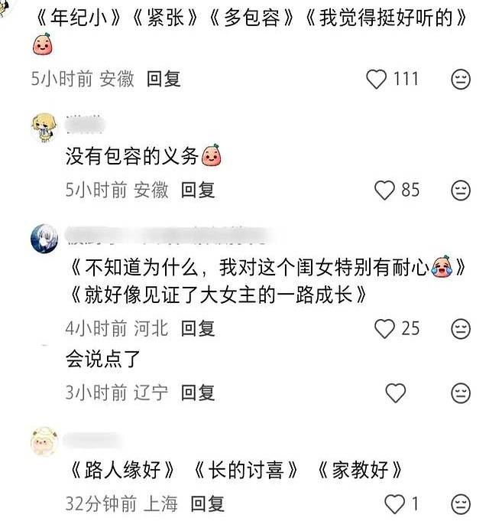Open the sheep avatar profile
Image resolution: width=489 pixels, height=531 pixels.
44,441
